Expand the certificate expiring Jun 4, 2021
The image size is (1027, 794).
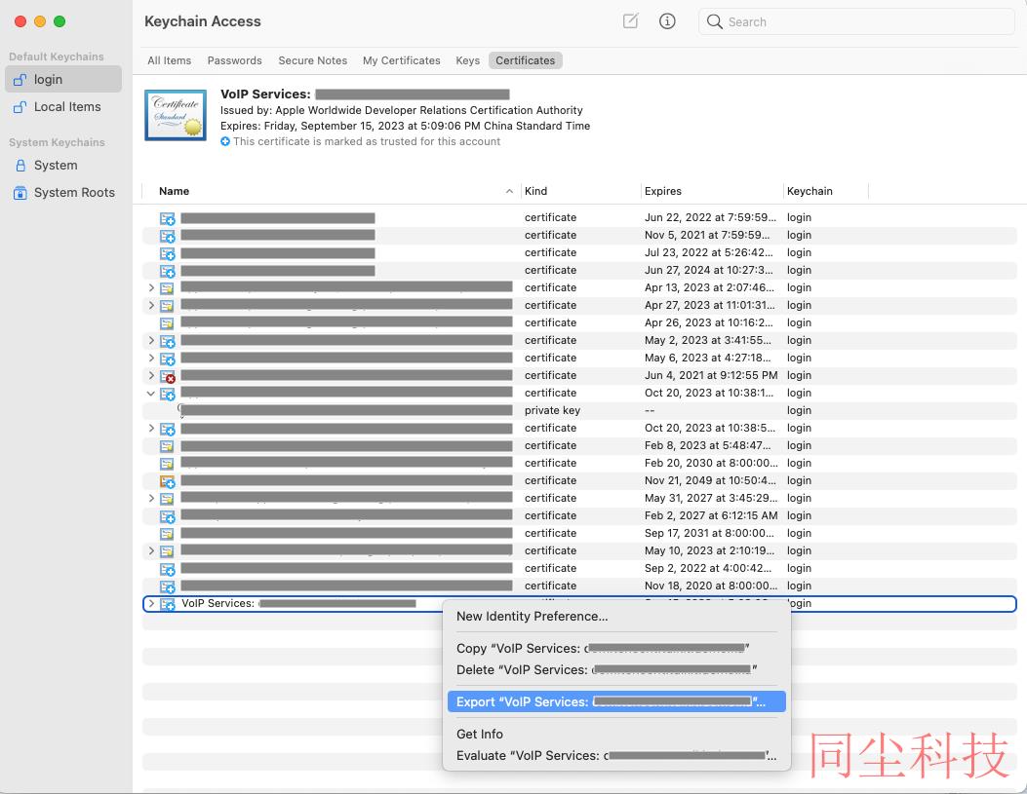click(151, 375)
